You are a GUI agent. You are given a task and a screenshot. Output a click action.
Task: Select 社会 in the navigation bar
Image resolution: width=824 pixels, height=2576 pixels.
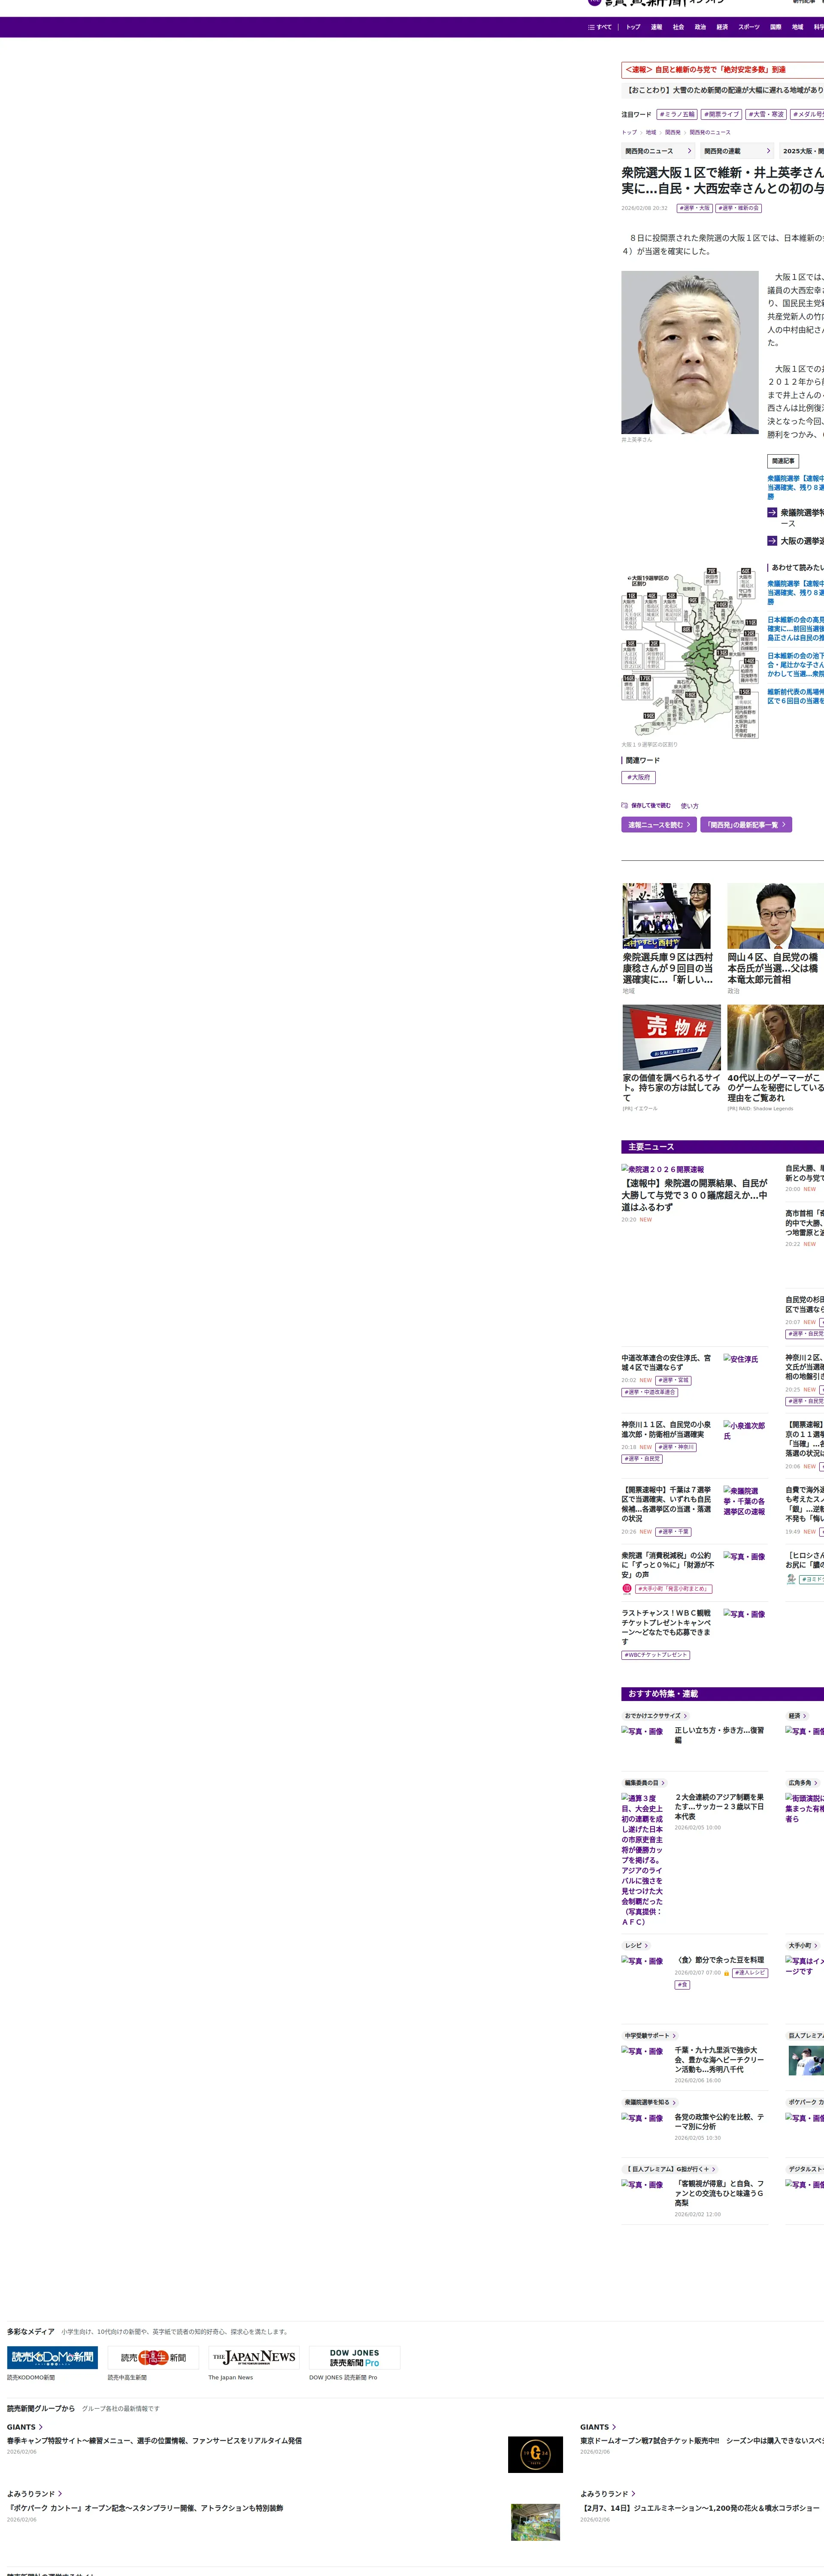(x=678, y=27)
